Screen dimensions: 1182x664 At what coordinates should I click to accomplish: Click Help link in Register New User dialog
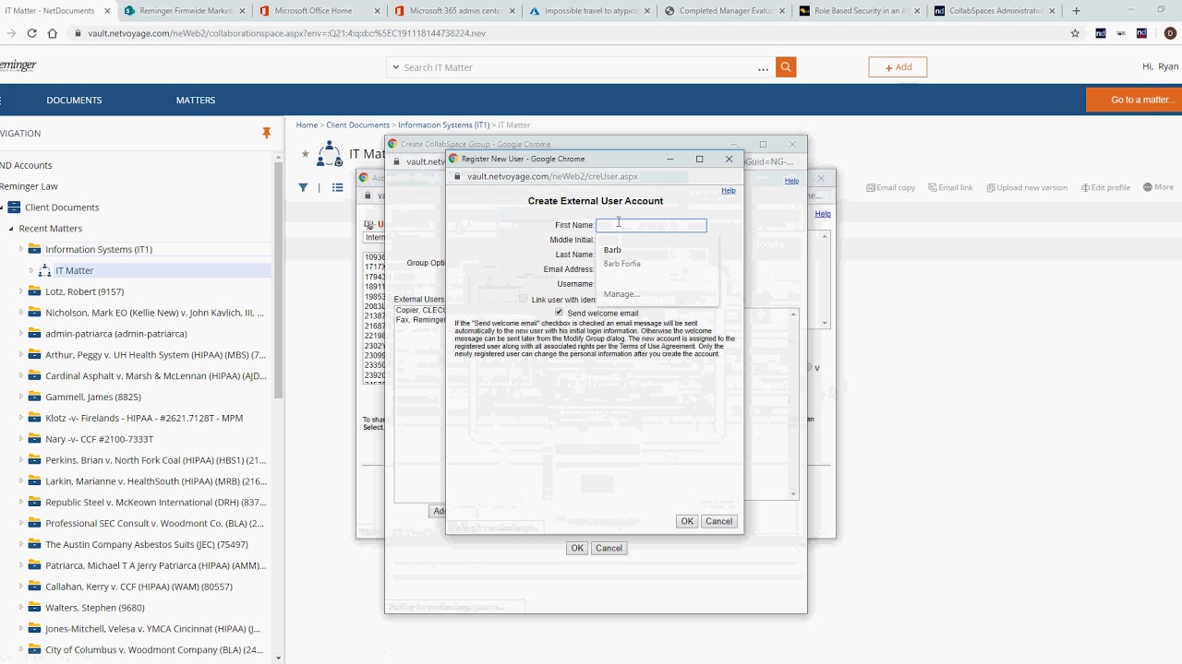729,191
